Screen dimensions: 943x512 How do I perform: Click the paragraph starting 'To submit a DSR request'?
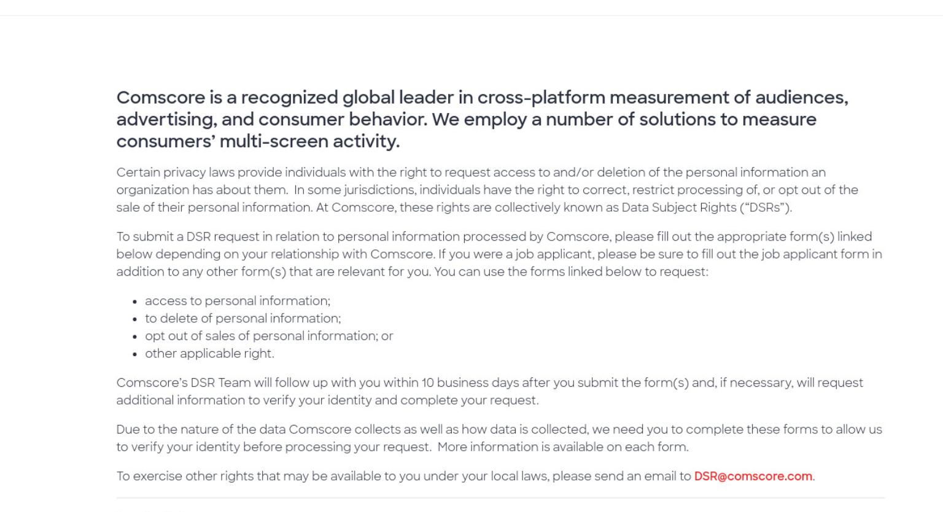click(x=499, y=254)
